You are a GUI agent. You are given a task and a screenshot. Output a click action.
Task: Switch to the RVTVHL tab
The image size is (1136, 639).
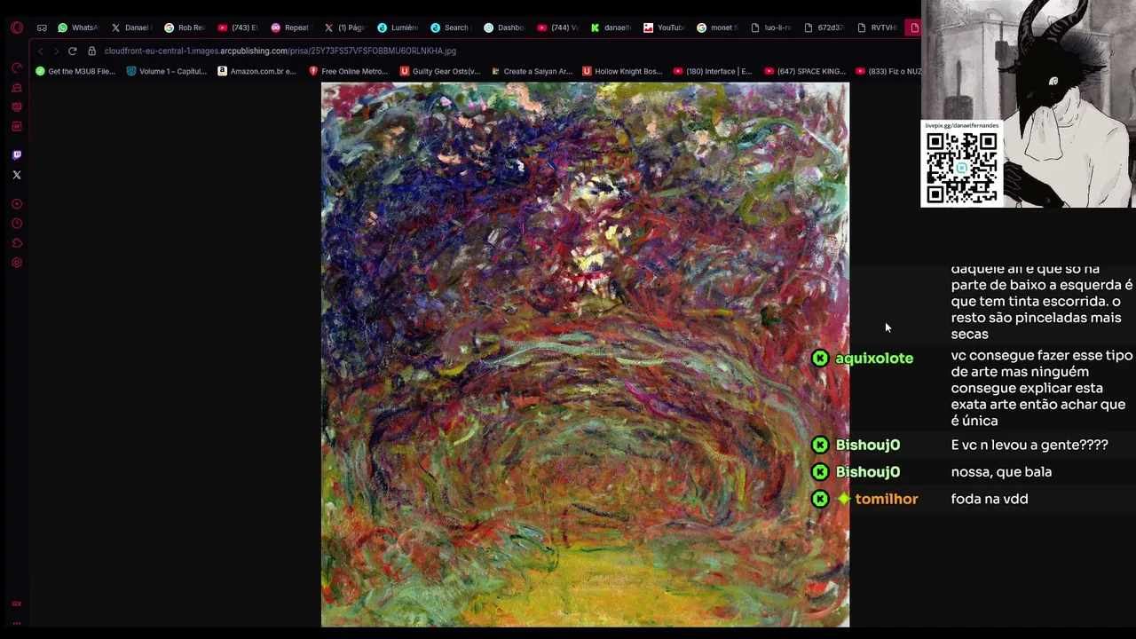click(877, 28)
